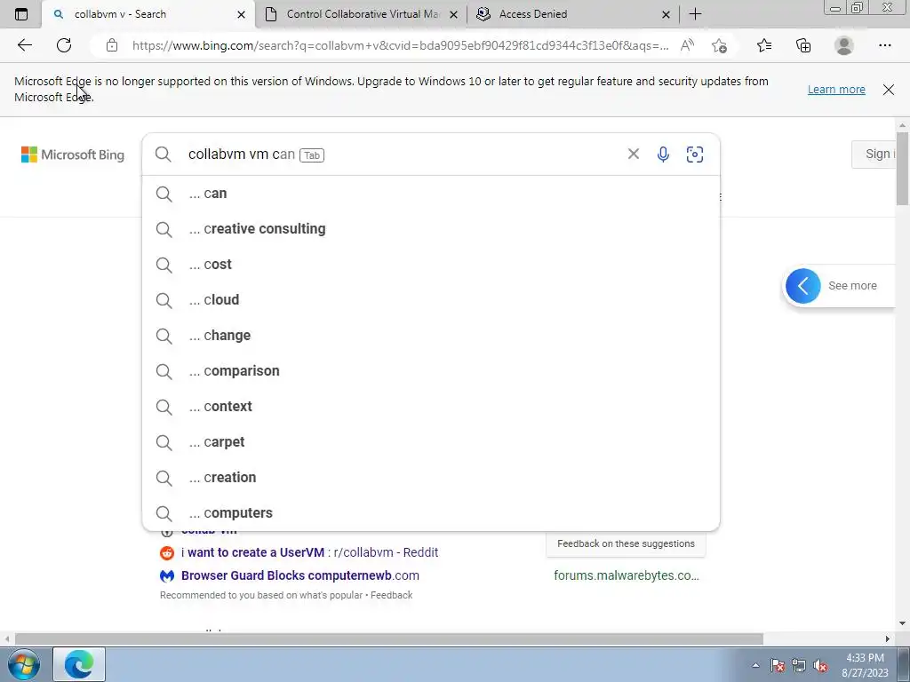Go back to the previous page
This screenshot has height=682, width=910.
24,45
